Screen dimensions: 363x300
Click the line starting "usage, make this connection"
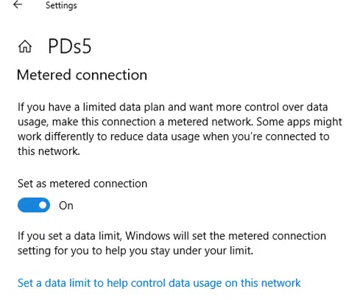coord(180,122)
